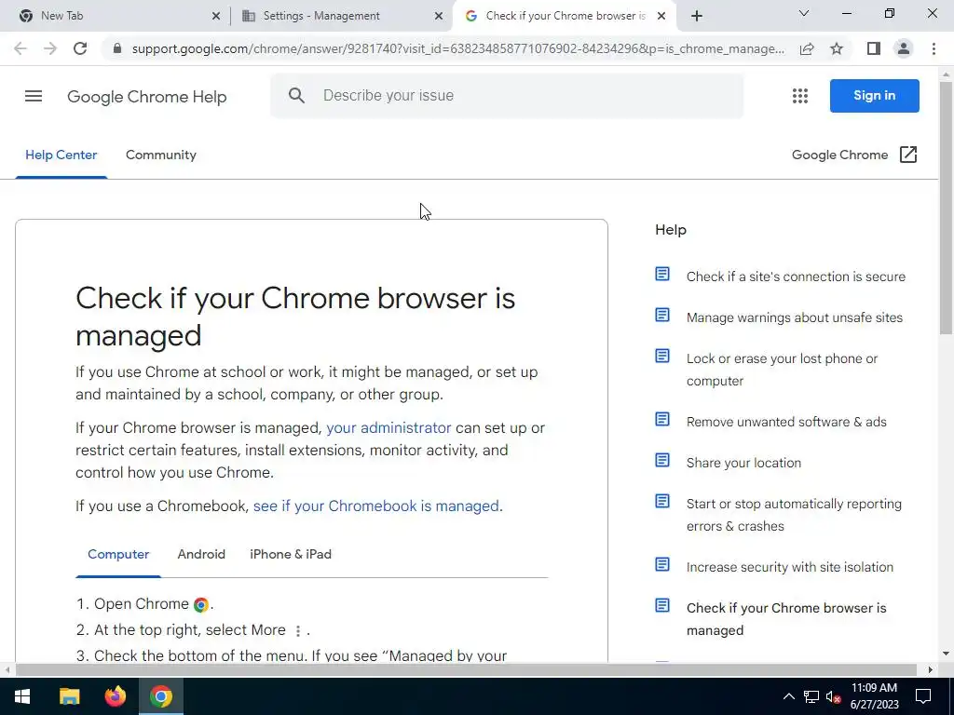View site info via lock icon
The width and height of the screenshot is (954, 715).
coord(117,48)
